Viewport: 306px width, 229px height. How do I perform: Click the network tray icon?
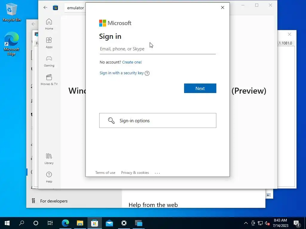point(260,223)
